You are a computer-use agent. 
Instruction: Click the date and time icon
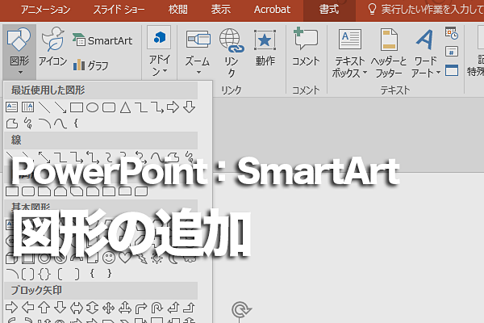pyautogui.click(x=452, y=33)
